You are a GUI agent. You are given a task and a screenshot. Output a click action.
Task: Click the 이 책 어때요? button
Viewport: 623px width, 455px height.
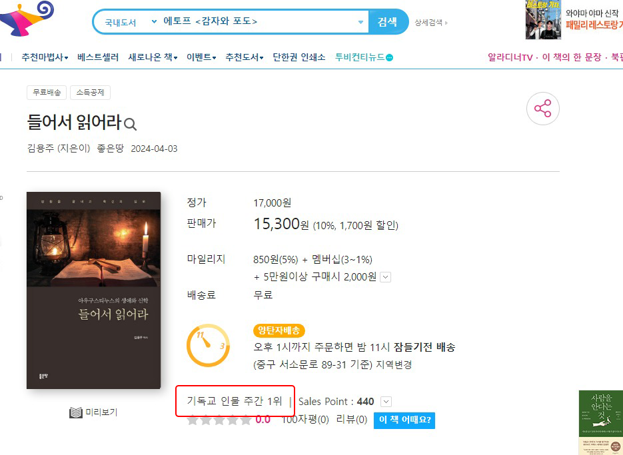(404, 420)
